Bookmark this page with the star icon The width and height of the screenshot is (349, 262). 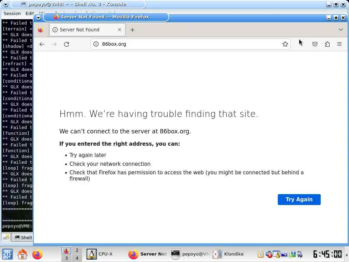[x=285, y=44]
